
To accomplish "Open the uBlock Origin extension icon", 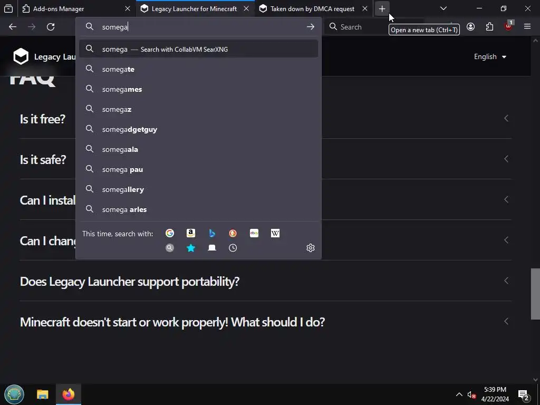I will click(508, 26).
